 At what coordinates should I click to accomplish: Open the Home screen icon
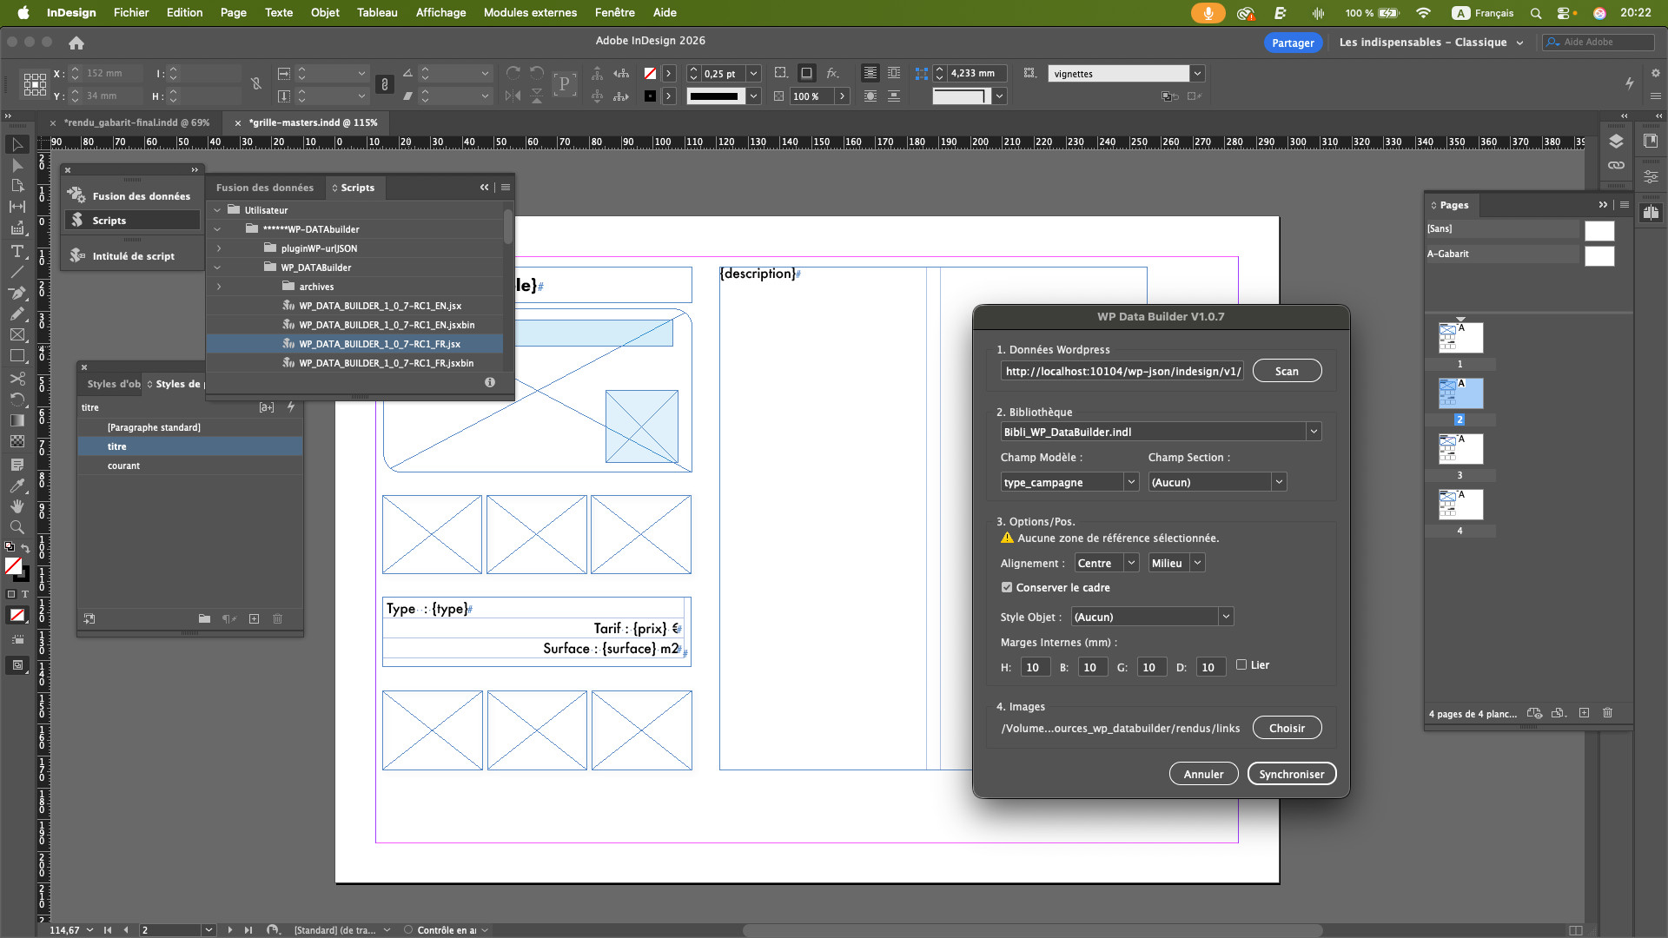point(76,43)
